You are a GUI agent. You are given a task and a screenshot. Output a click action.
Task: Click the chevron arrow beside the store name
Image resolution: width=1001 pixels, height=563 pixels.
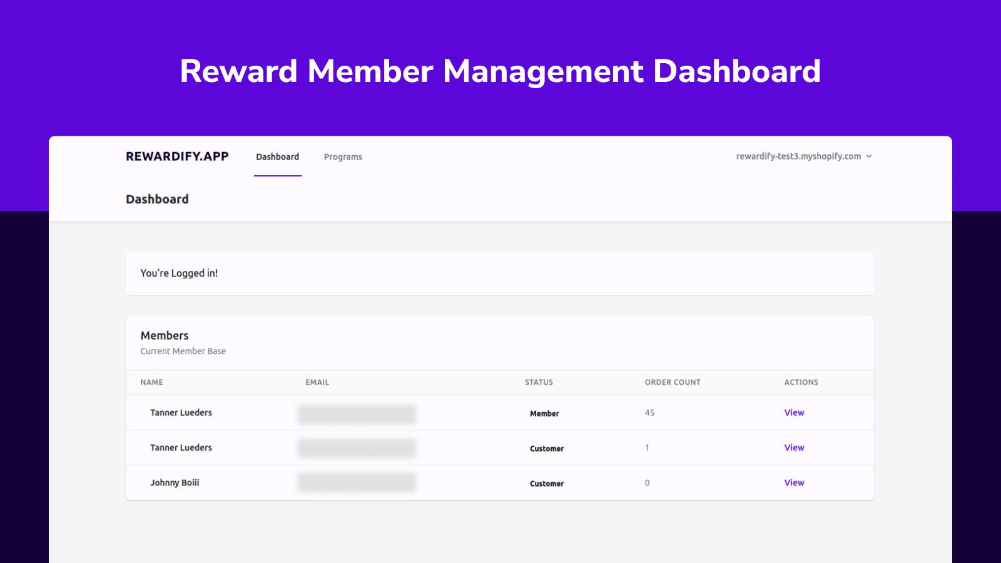click(869, 156)
